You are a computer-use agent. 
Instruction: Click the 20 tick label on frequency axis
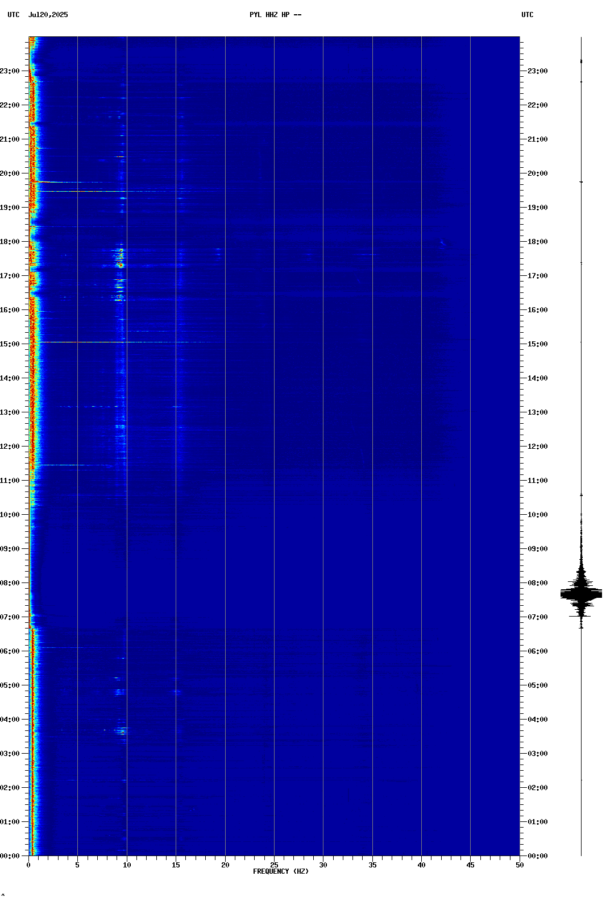point(225,865)
